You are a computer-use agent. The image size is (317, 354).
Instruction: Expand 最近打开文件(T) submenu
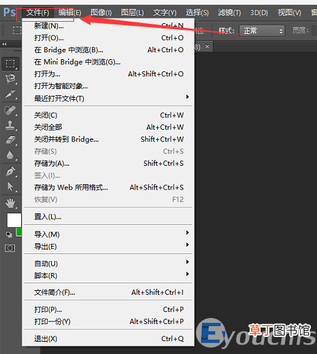click(x=108, y=99)
